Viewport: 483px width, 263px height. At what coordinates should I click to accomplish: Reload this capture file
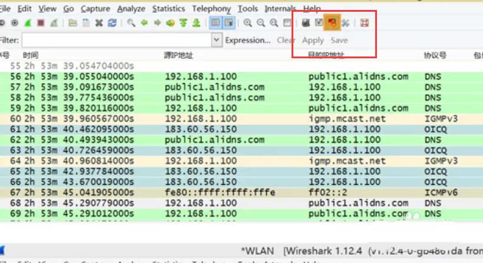(x=112, y=23)
